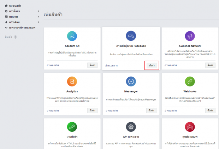Click ตั้งค่า button for Account Kit
This screenshot has width=219, height=149.
[x=93, y=65]
